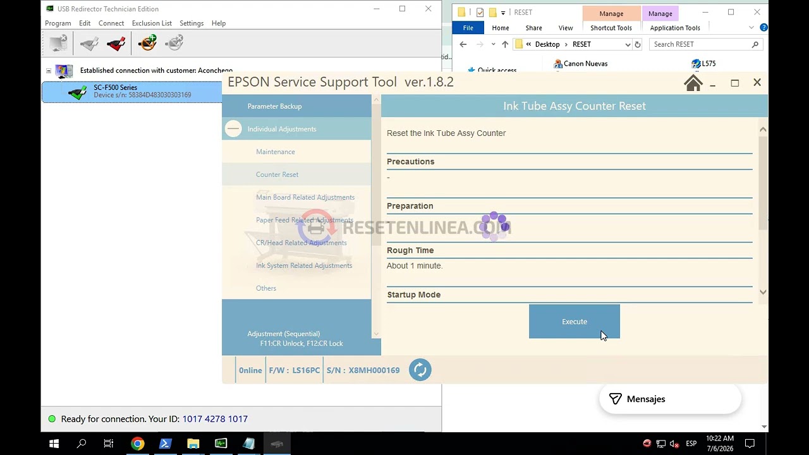Switch to the Share ribbon tab

pyautogui.click(x=534, y=28)
